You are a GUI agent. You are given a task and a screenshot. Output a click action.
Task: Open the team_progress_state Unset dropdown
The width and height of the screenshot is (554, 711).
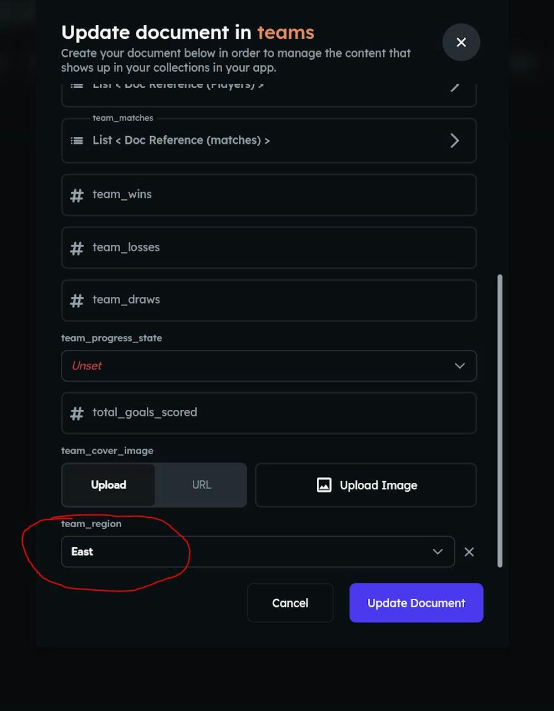(x=269, y=365)
